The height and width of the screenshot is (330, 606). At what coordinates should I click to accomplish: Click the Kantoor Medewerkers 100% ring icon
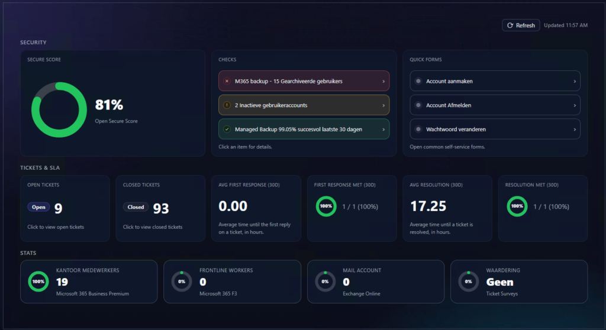(x=38, y=282)
